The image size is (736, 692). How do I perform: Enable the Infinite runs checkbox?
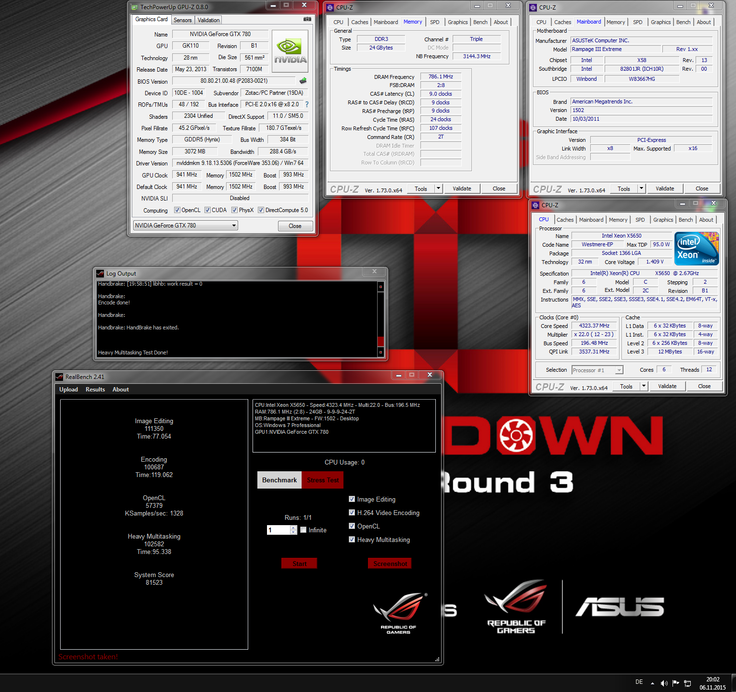(x=303, y=530)
